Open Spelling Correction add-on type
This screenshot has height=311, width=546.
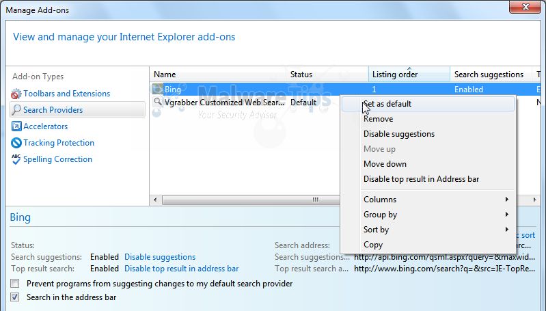[57, 159]
